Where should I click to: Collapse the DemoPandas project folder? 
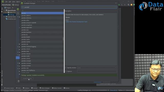(x=4, y=10)
